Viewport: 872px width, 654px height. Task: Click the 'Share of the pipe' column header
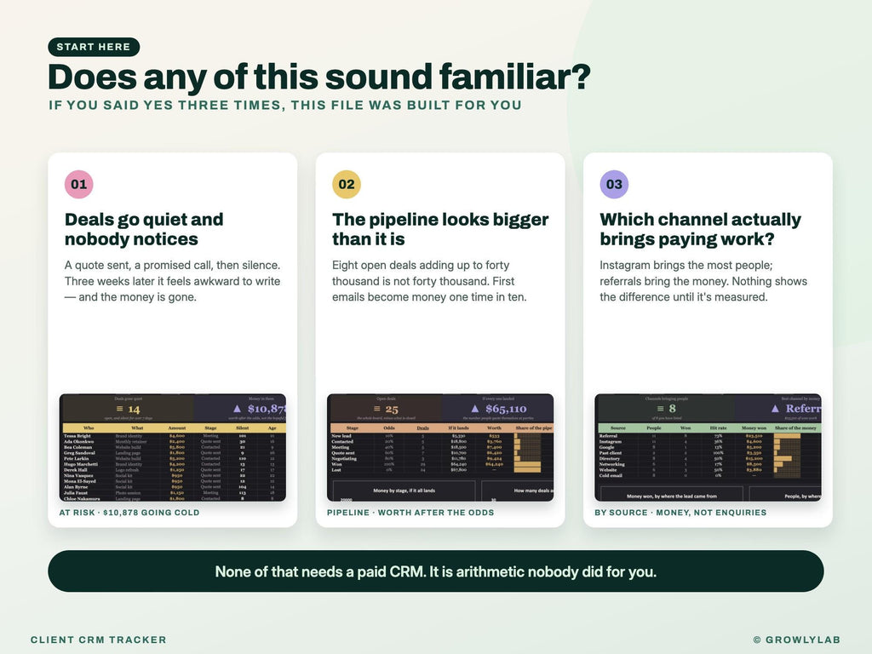pyautogui.click(x=534, y=428)
